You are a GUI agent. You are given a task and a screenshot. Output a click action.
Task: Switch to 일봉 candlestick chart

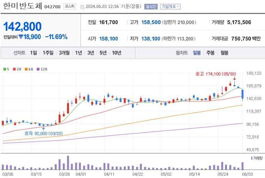[197, 53]
